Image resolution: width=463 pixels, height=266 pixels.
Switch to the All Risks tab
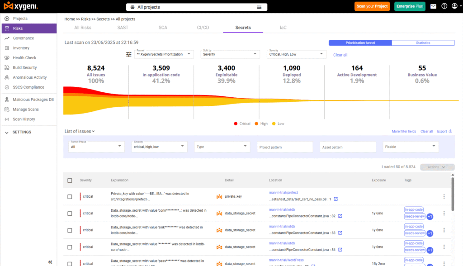(83, 28)
